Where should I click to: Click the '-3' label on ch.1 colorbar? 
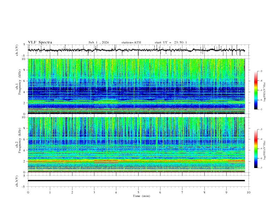[x=261, y=71]
